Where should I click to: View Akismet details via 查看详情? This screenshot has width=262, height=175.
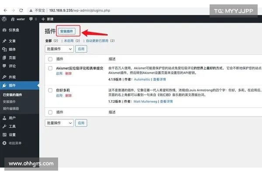[159, 79]
